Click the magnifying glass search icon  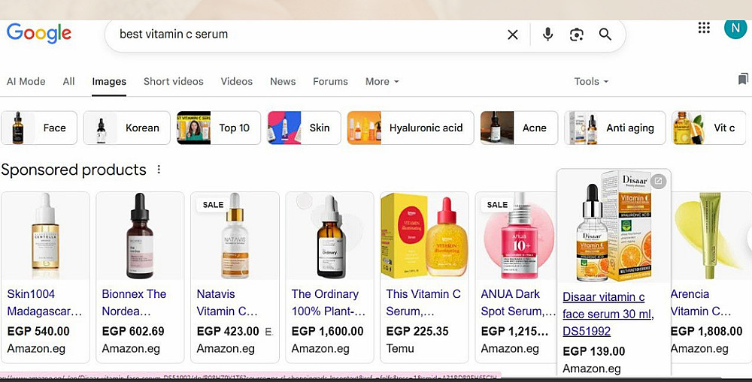click(x=605, y=35)
